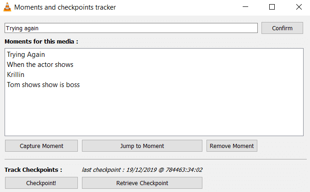The height and width of the screenshot is (192, 310).
Task: Click the "Moments for this media" label
Action: click(x=41, y=41)
